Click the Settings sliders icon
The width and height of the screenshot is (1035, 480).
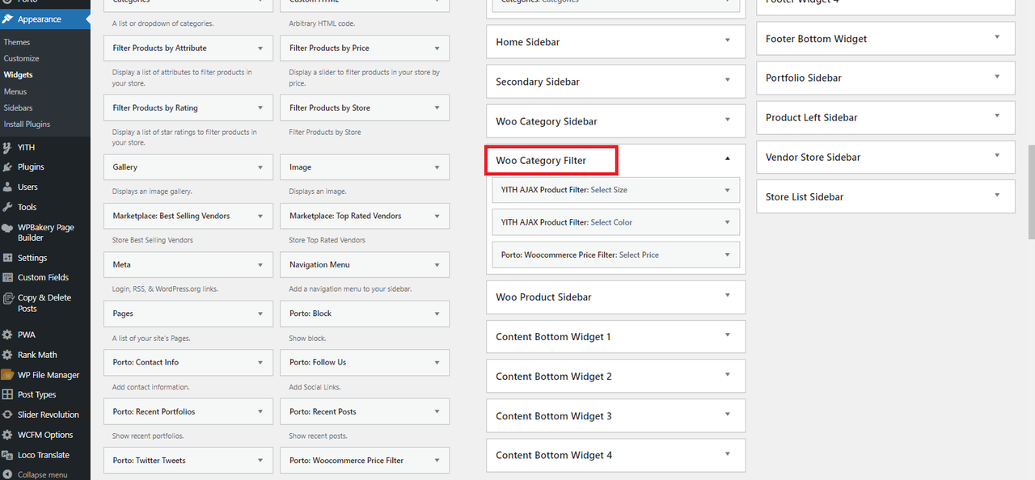8,258
